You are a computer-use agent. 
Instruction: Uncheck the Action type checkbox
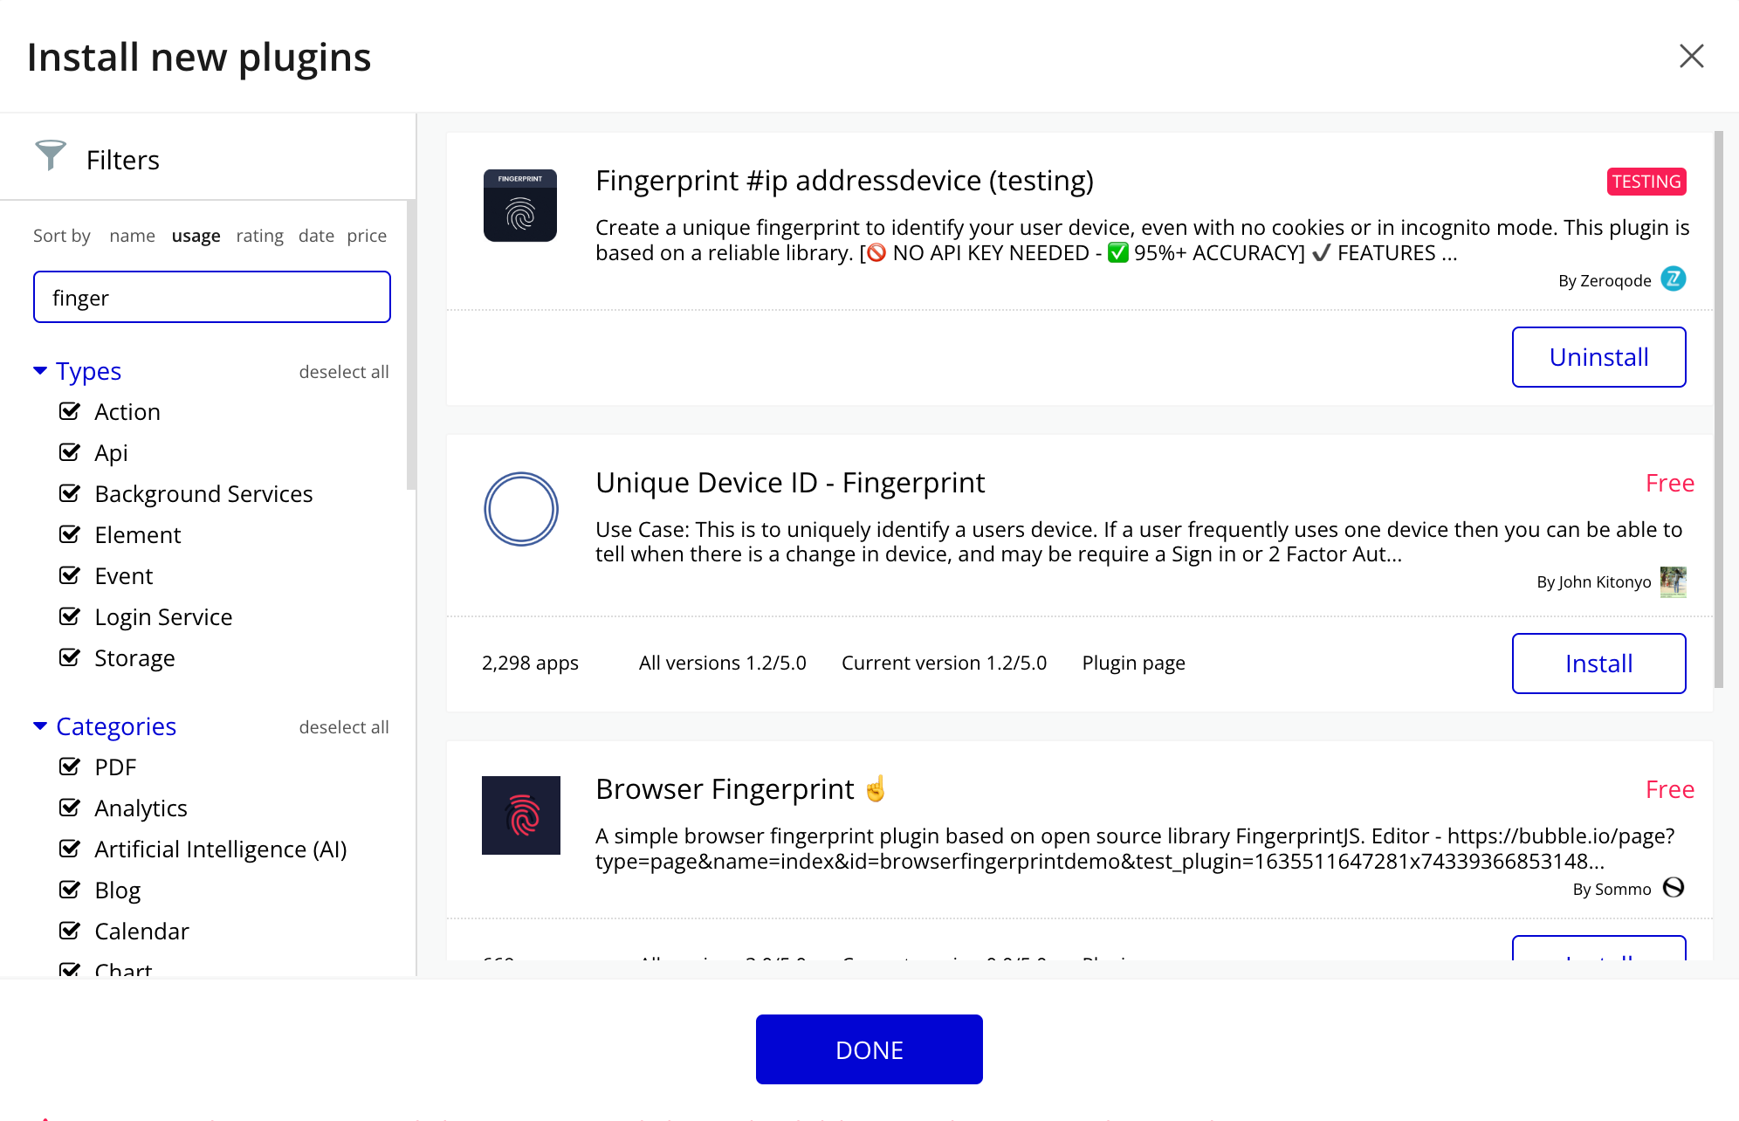coord(70,411)
